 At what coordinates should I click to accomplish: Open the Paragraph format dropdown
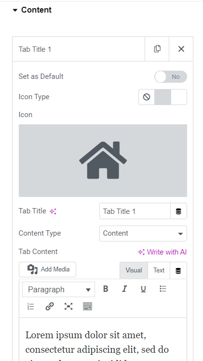(58, 290)
